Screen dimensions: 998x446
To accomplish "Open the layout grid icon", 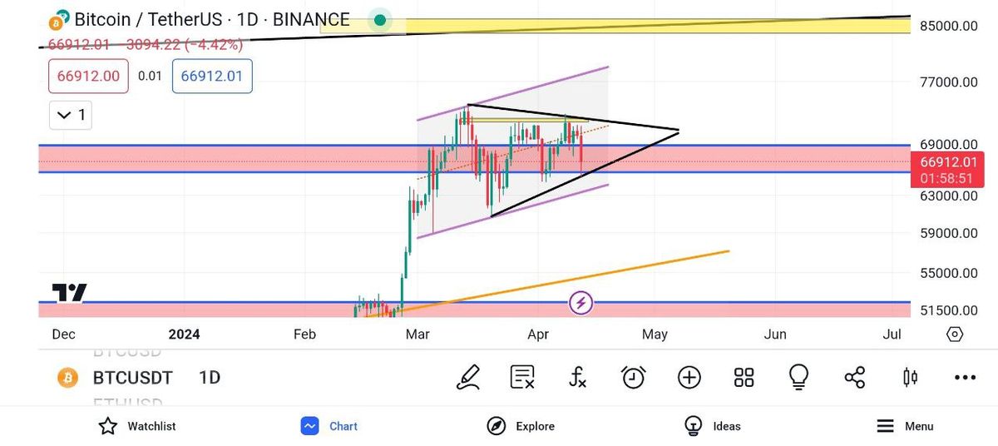I will (744, 377).
